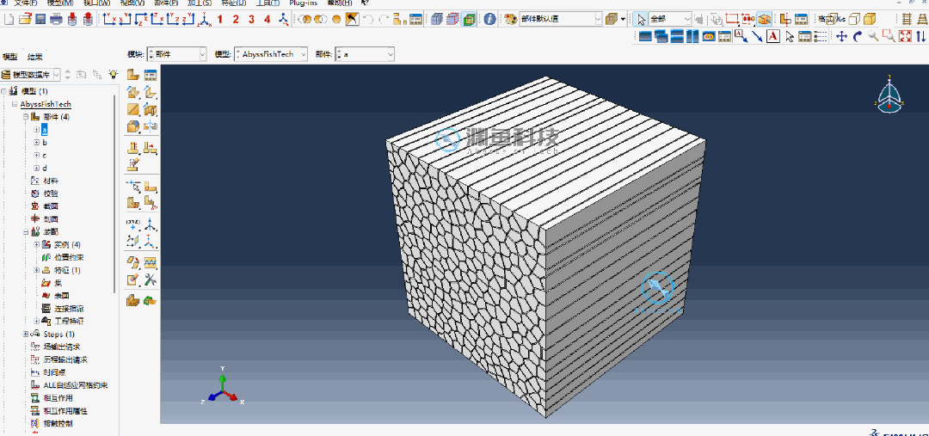The image size is (929, 436).
Task: Select the AbyssFishTech model node
Action: 46,104
